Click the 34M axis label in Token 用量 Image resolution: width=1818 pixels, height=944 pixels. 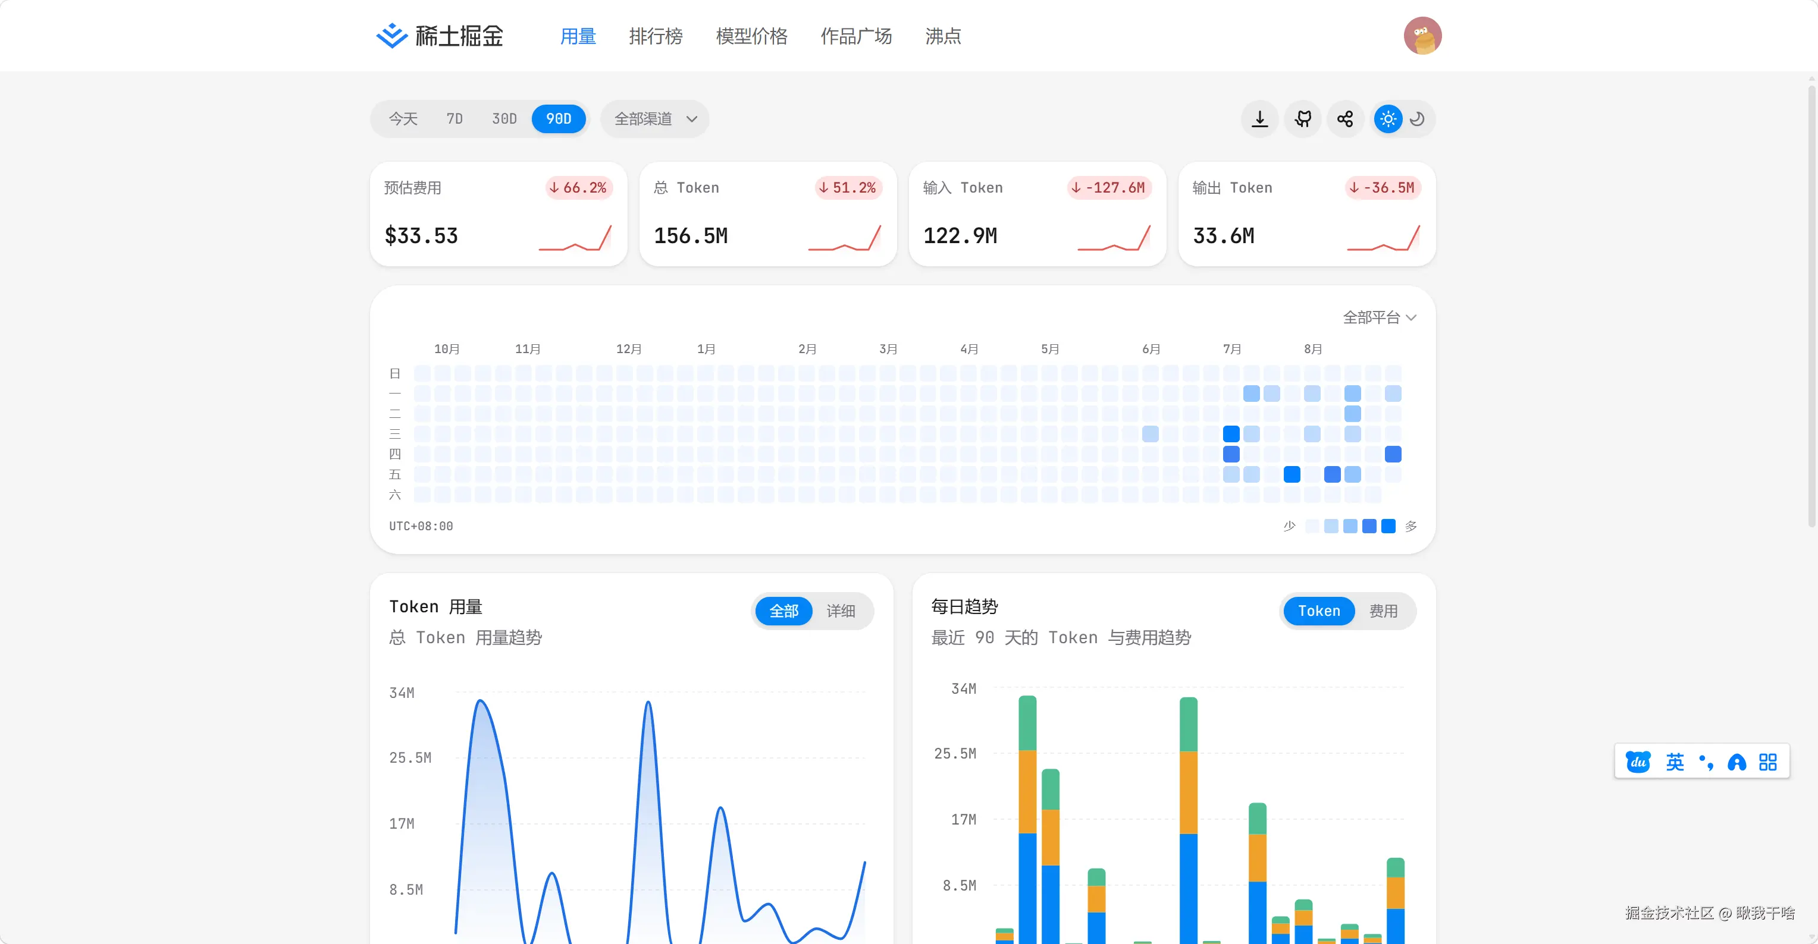pyautogui.click(x=402, y=693)
